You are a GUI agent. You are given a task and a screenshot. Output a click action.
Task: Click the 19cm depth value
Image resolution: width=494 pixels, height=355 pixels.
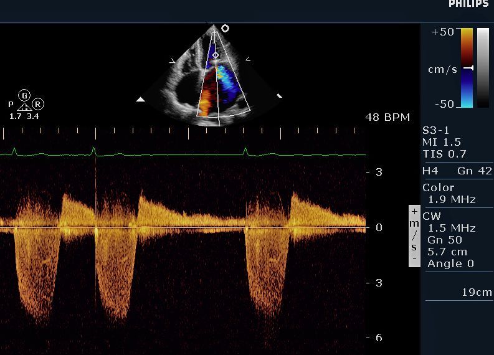(x=477, y=292)
